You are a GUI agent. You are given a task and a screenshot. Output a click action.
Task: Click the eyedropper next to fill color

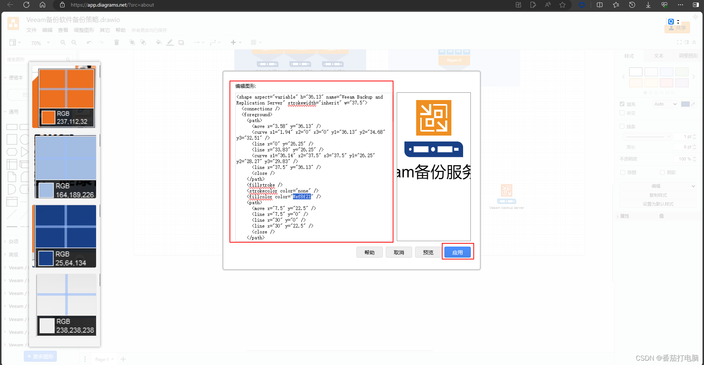(693, 104)
